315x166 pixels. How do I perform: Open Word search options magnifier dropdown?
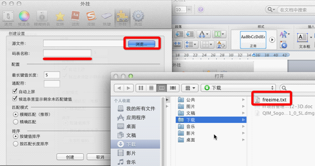(271, 10)
